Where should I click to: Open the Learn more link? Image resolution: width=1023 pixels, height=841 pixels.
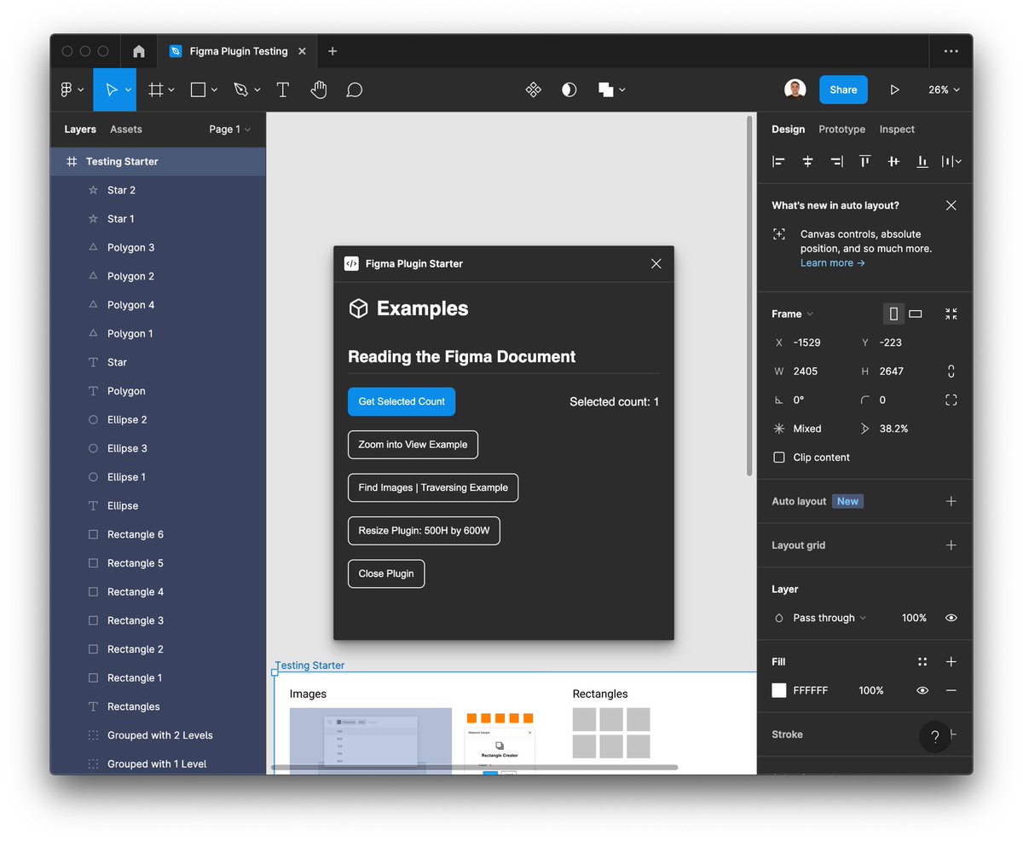tap(833, 263)
